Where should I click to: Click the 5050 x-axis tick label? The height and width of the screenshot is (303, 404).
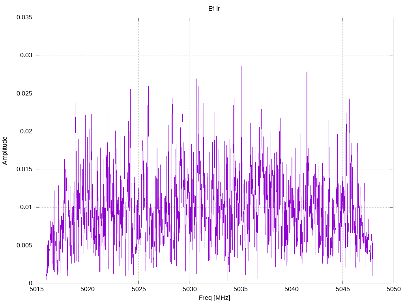(x=394, y=289)
